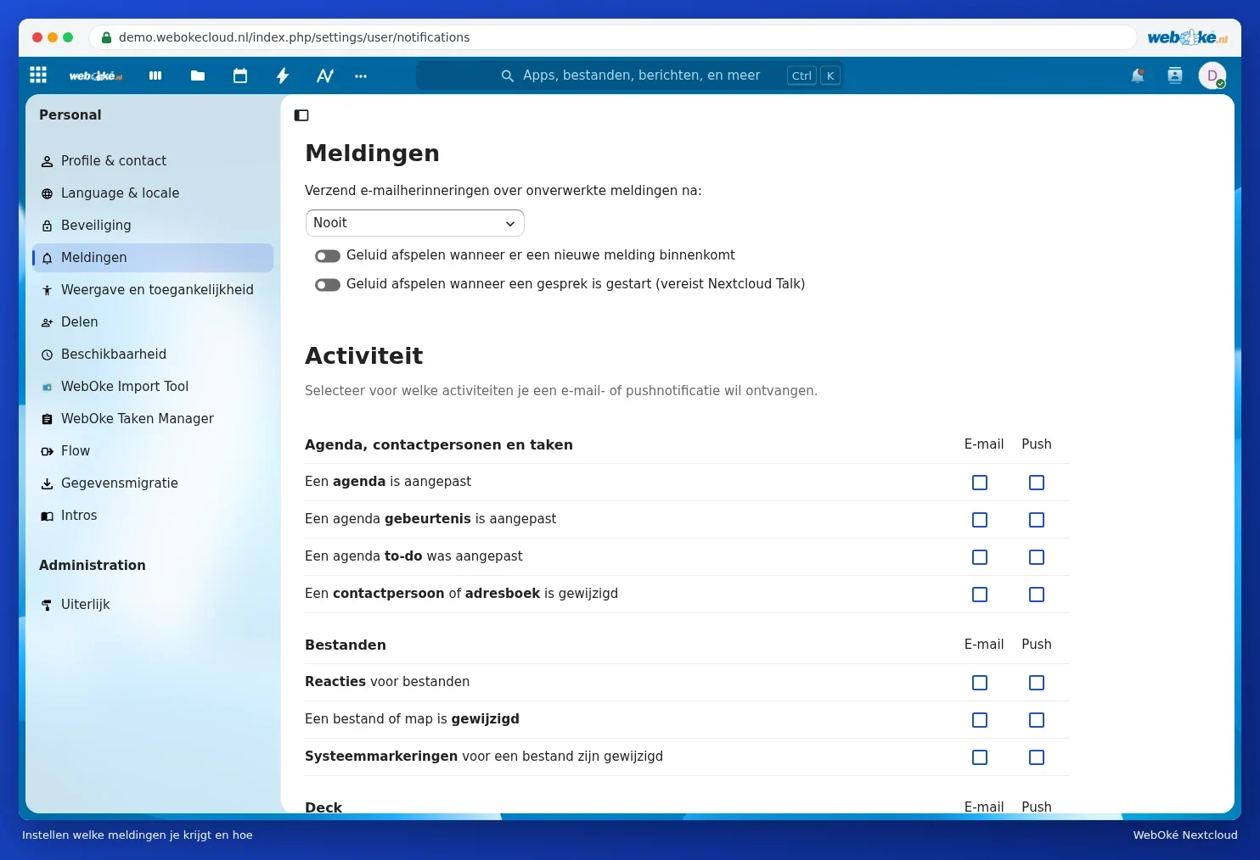Toggle sound for new notifications
1260x860 pixels.
click(328, 256)
